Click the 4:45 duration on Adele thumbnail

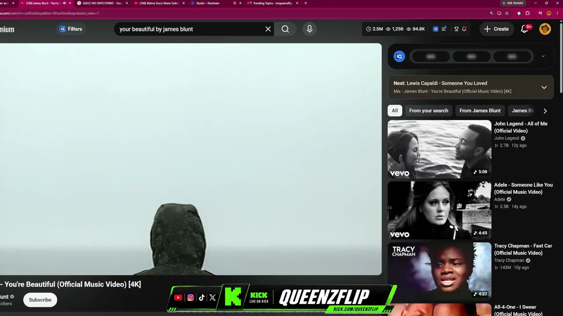coord(480,233)
